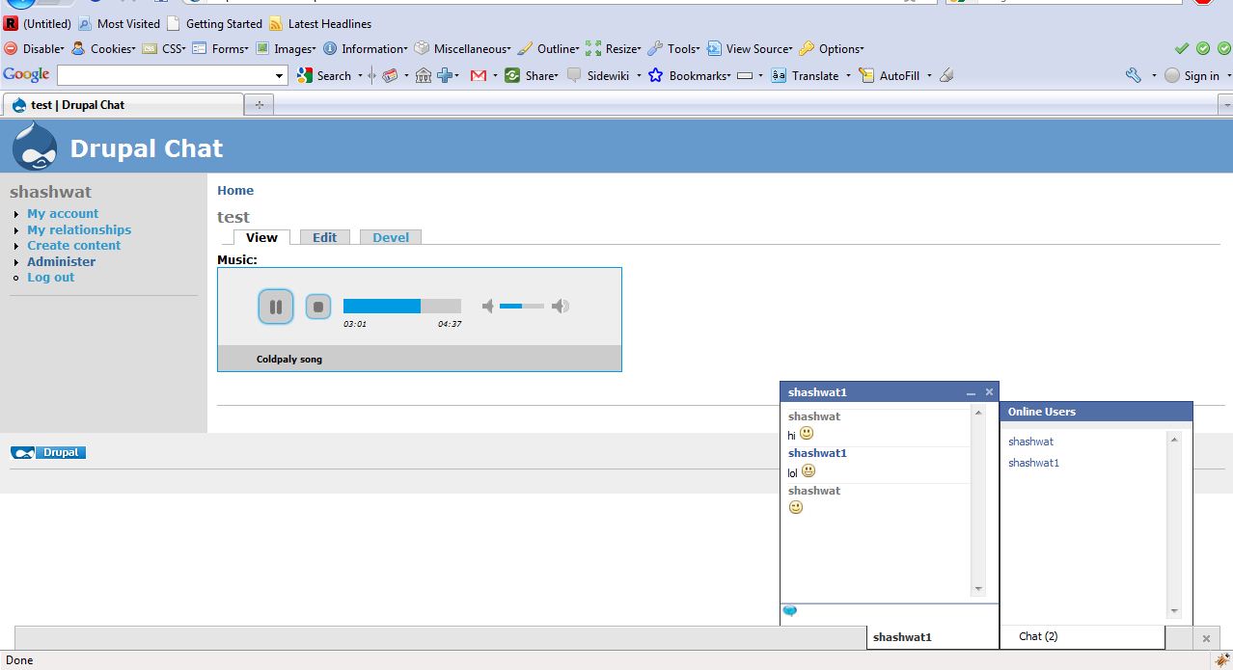Screen dimensions: 1233x670
Task: Open the Devel tab
Action: tap(390, 236)
